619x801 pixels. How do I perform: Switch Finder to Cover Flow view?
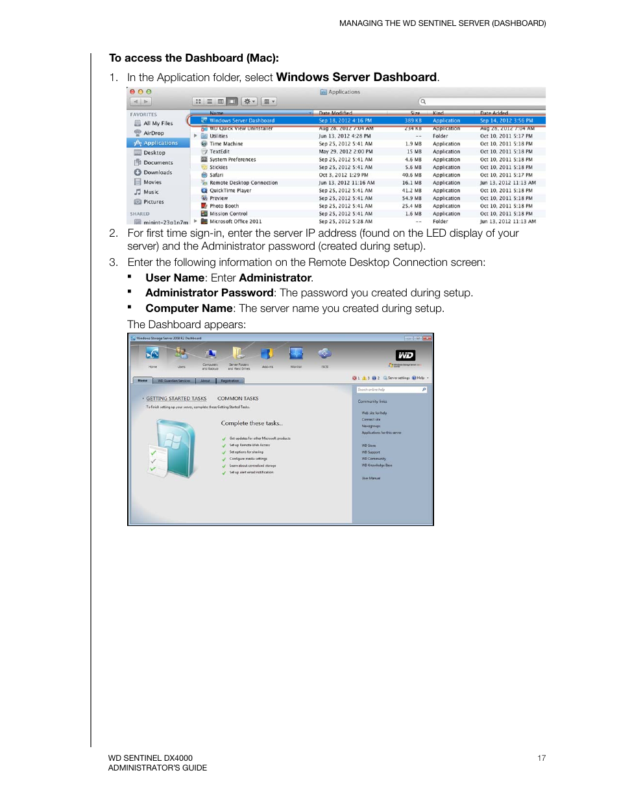click(x=232, y=102)
